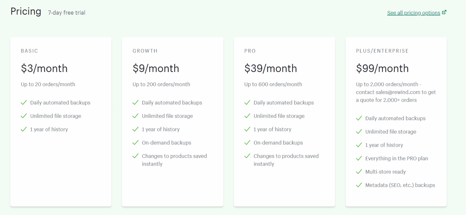Image resolution: width=466 pixels, height=215 pixels.
Task: Click the checkmark beside Growth On-demand backups
Action: [x=135, y=143]
